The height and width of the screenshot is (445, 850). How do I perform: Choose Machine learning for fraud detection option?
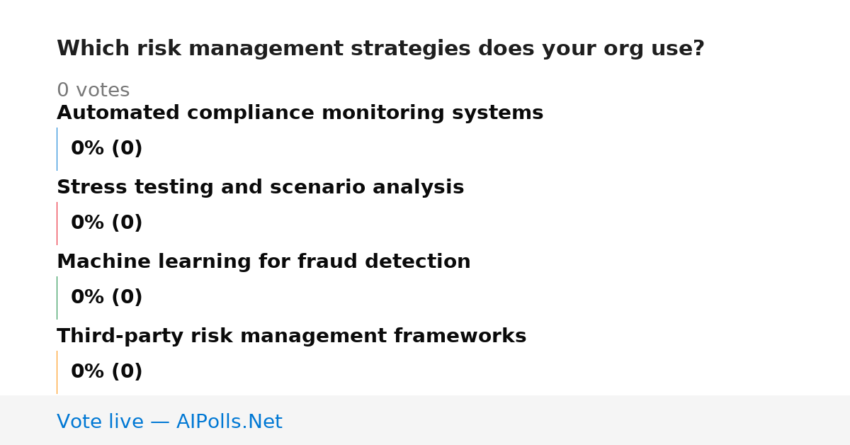click(x=263, y=262)
